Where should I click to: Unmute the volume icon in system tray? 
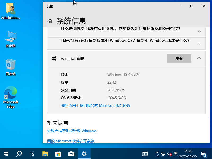click(x=169, y=153)
